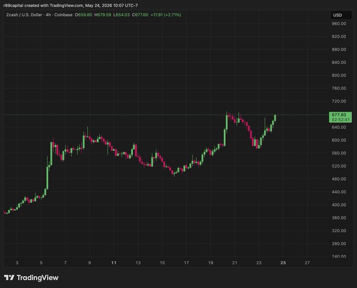The width and height of the screenshot is (357, 288).
Task: Click the close value C677.60
Action: [140, 15]
